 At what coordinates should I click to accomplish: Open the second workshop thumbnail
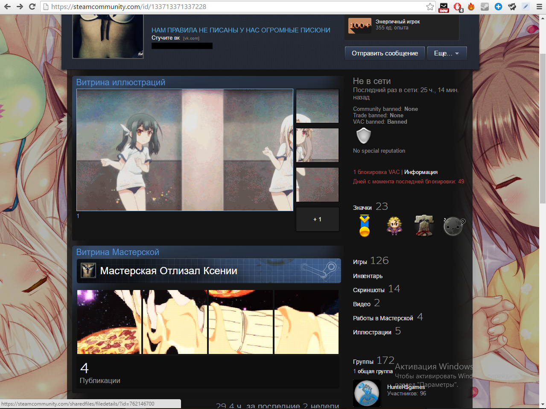pyautogui.click(x=175, y=322)
